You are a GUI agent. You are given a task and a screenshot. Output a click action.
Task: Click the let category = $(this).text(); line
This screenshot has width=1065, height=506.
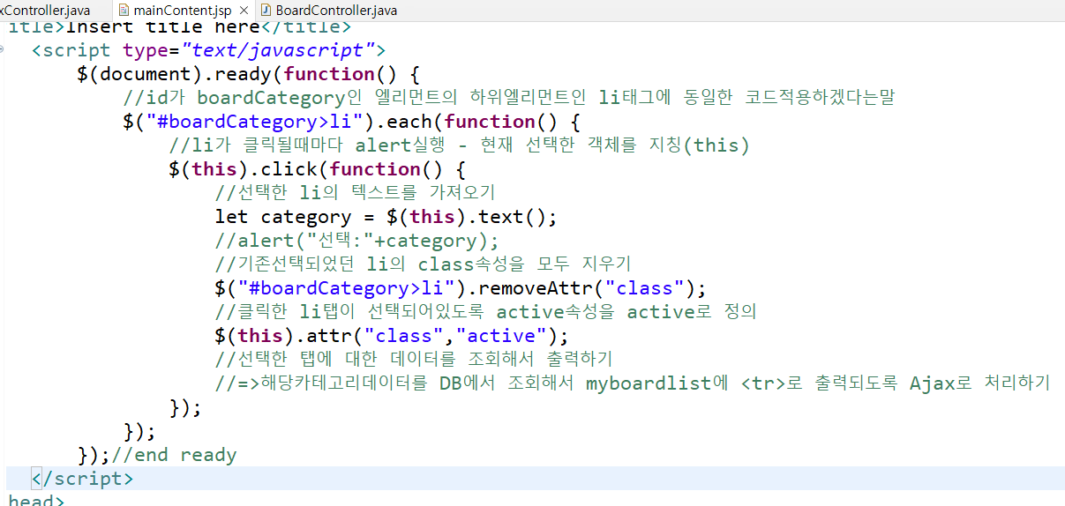[x=386, y=217]
